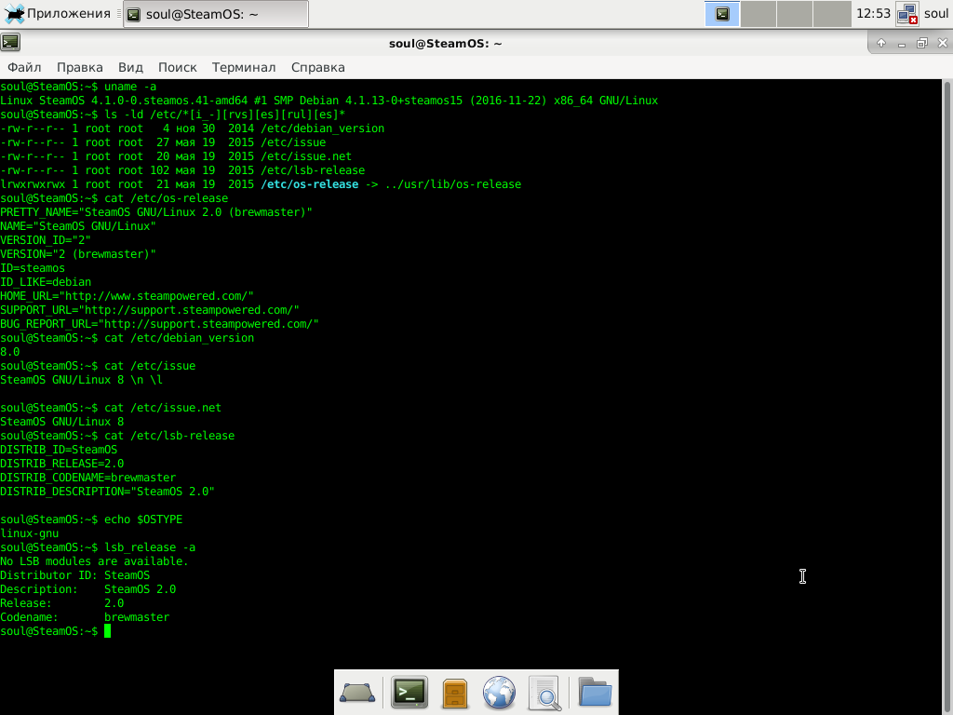Close the terminal window
This screenshot has width=953, height=715.
pyautogui.click(x=942, y=43)
